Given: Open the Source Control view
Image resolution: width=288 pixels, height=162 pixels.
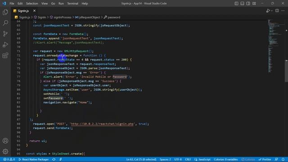Looking at the screenshot, I should (x=5, y=34).
